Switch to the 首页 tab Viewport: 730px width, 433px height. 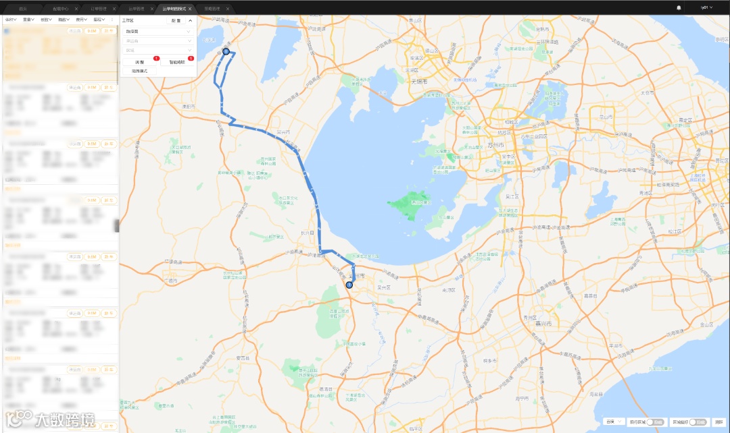(23, 9)
